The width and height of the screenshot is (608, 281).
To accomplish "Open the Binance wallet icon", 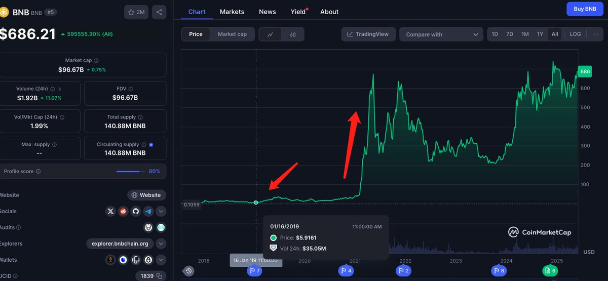I will tap(110, 260).
